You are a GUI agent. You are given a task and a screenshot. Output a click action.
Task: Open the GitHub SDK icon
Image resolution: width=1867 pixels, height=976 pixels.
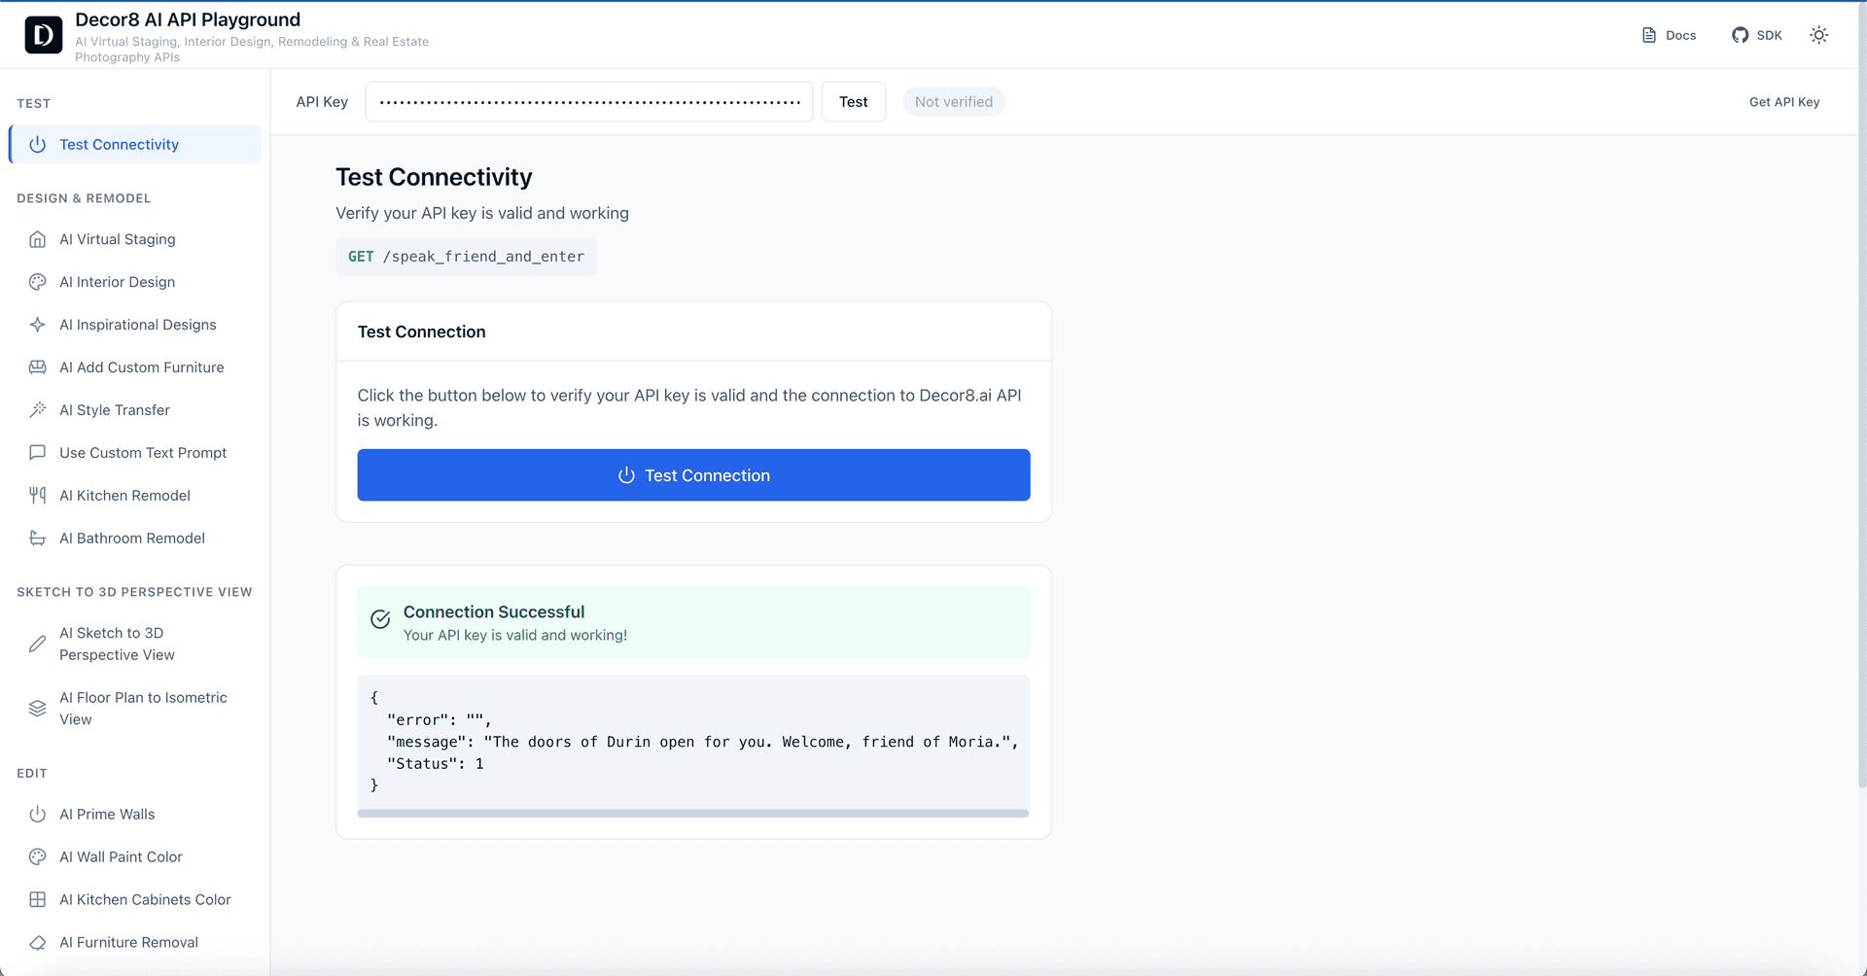(1741, 34)
